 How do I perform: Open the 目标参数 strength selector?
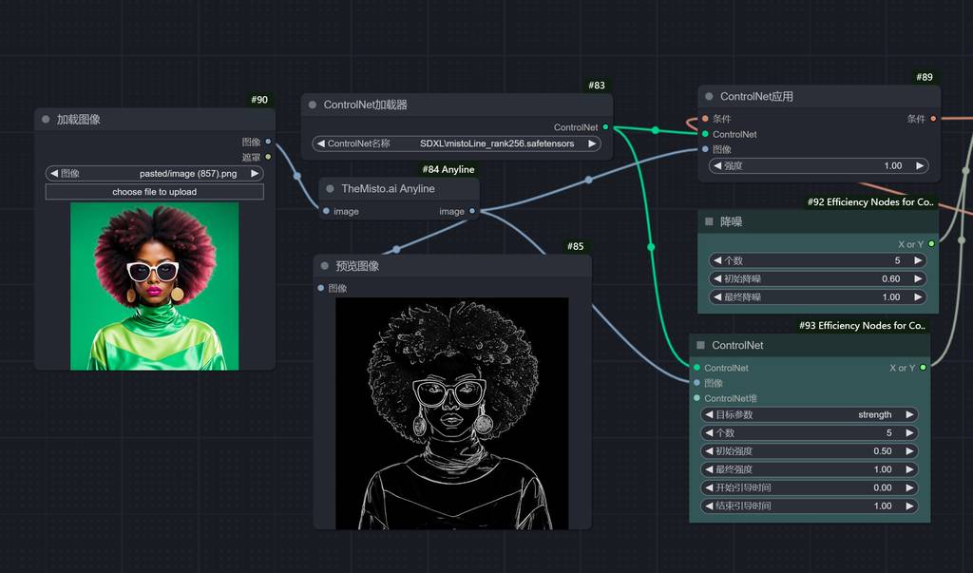[x=810, y=414]
